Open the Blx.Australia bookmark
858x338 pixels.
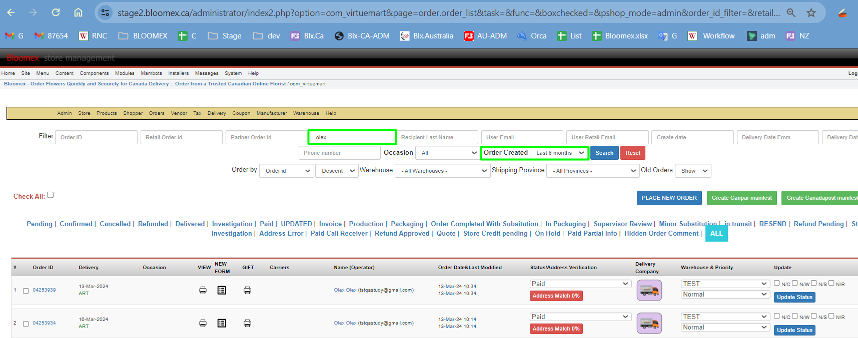pos(427,35)
